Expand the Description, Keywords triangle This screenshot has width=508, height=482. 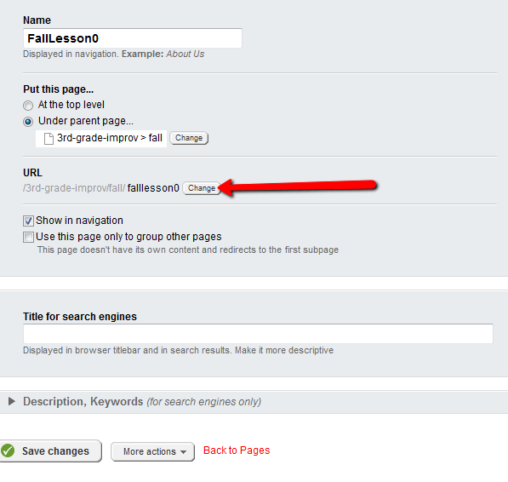coord(12,401)
